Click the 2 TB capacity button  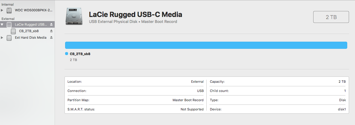point(331,17)
